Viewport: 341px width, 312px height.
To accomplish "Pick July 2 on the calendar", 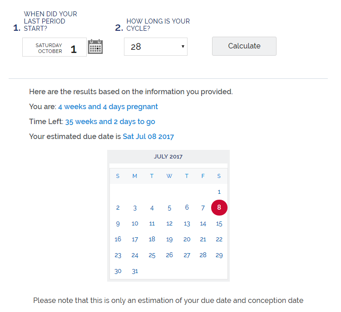I will pyautogui.click(x=118, y=208).
